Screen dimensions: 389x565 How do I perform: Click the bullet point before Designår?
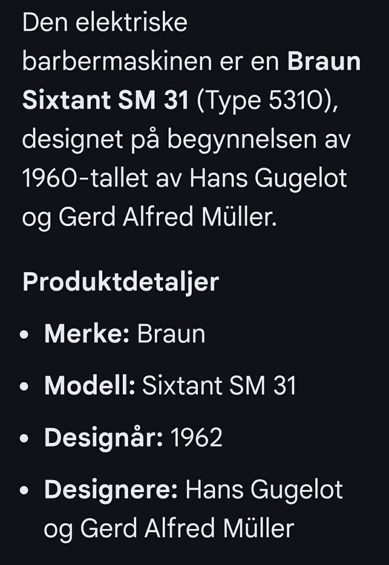(x=24, y=438)
